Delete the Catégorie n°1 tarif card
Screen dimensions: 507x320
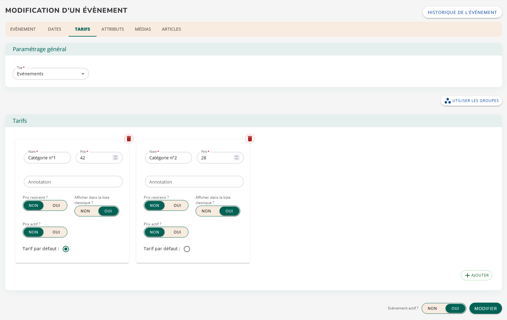(129, 139)
